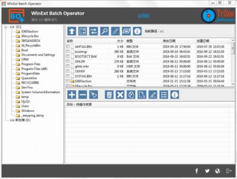Screen dimensions: 237x179
Task: Select the _easyprog_temp folder
Action: pos(32,116)
